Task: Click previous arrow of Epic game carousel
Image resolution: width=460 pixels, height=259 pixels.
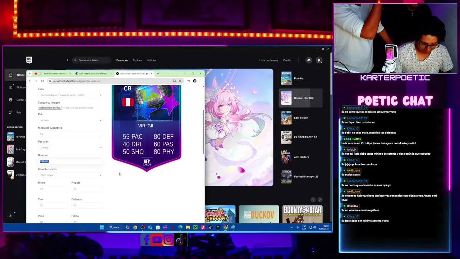Action: (x=313, y=200)
